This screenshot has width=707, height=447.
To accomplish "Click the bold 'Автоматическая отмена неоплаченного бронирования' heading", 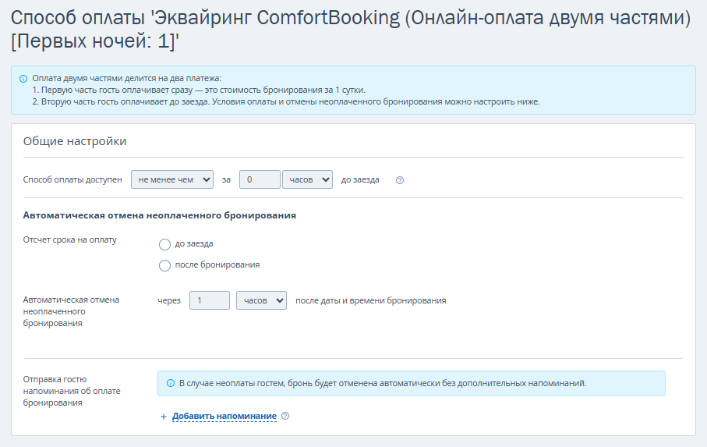I will coord(160,215).
